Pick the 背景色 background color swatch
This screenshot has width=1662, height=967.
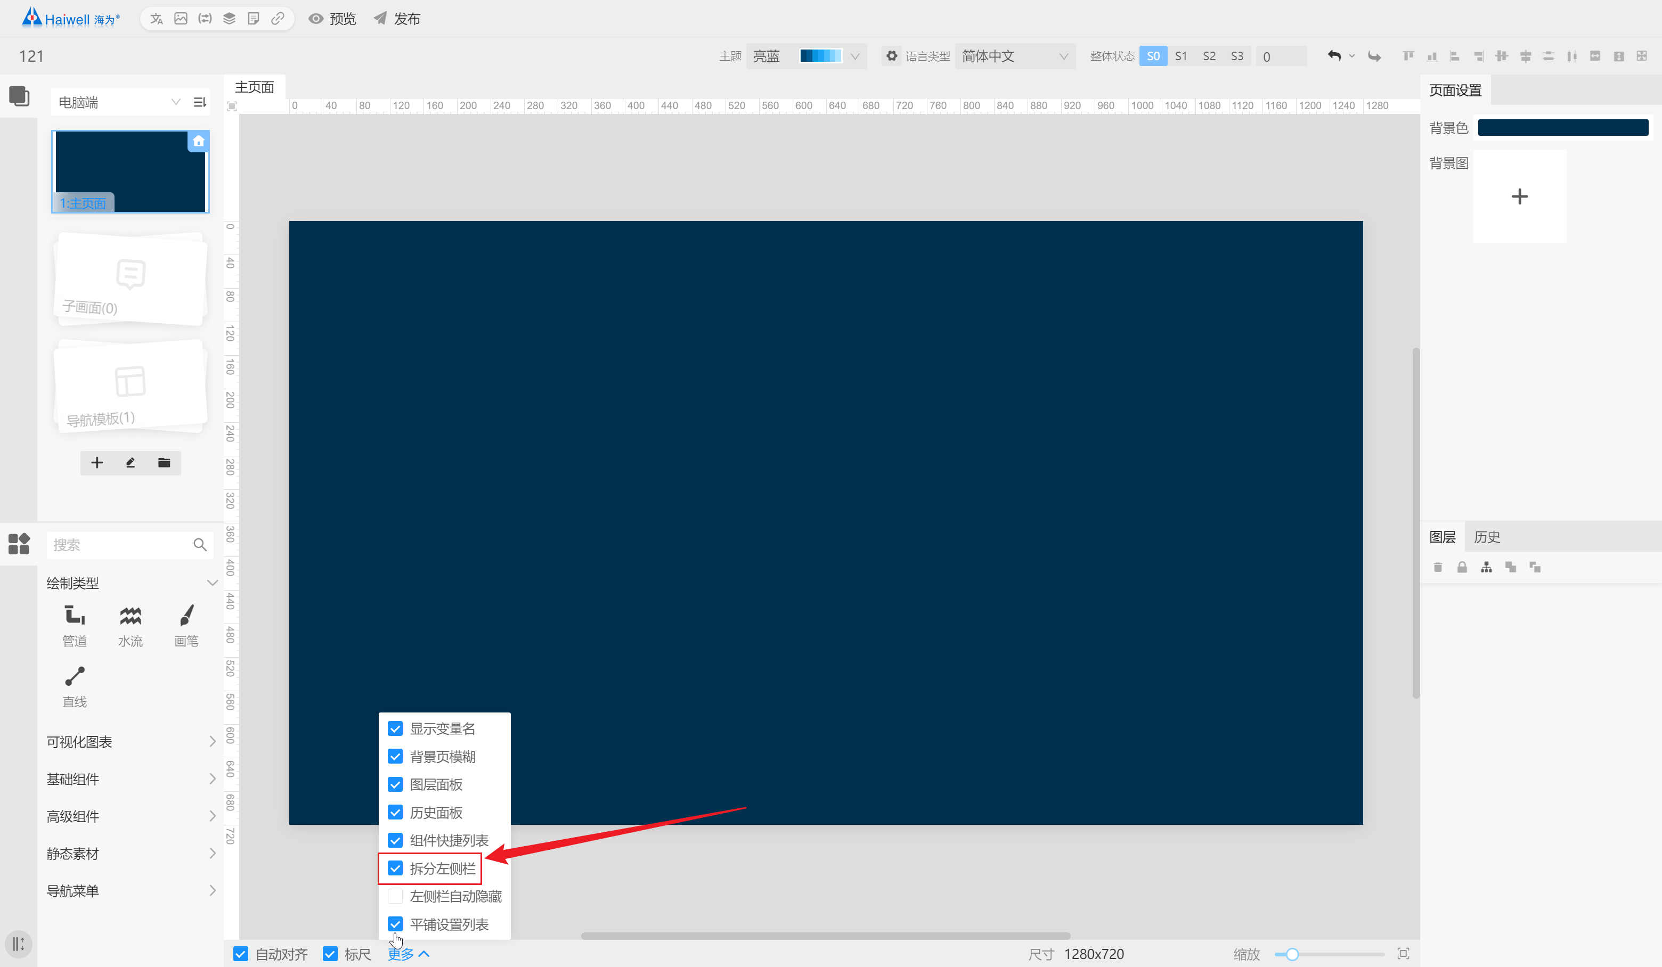coord(1563,127)
